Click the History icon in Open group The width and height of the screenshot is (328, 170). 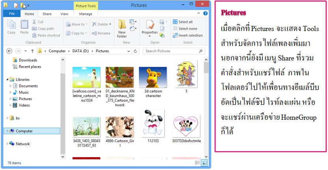pos(162,35)
